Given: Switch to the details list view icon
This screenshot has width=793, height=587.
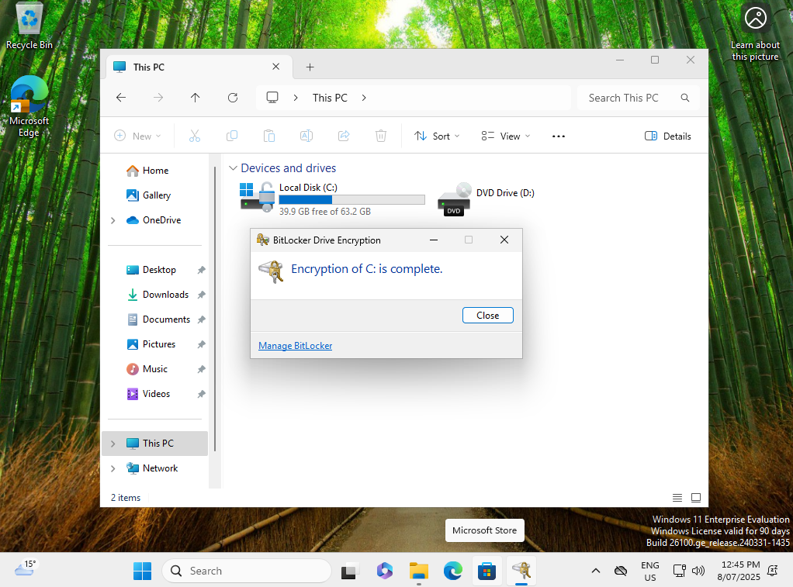Looking at the screenshot, I should tap(677, 498).
